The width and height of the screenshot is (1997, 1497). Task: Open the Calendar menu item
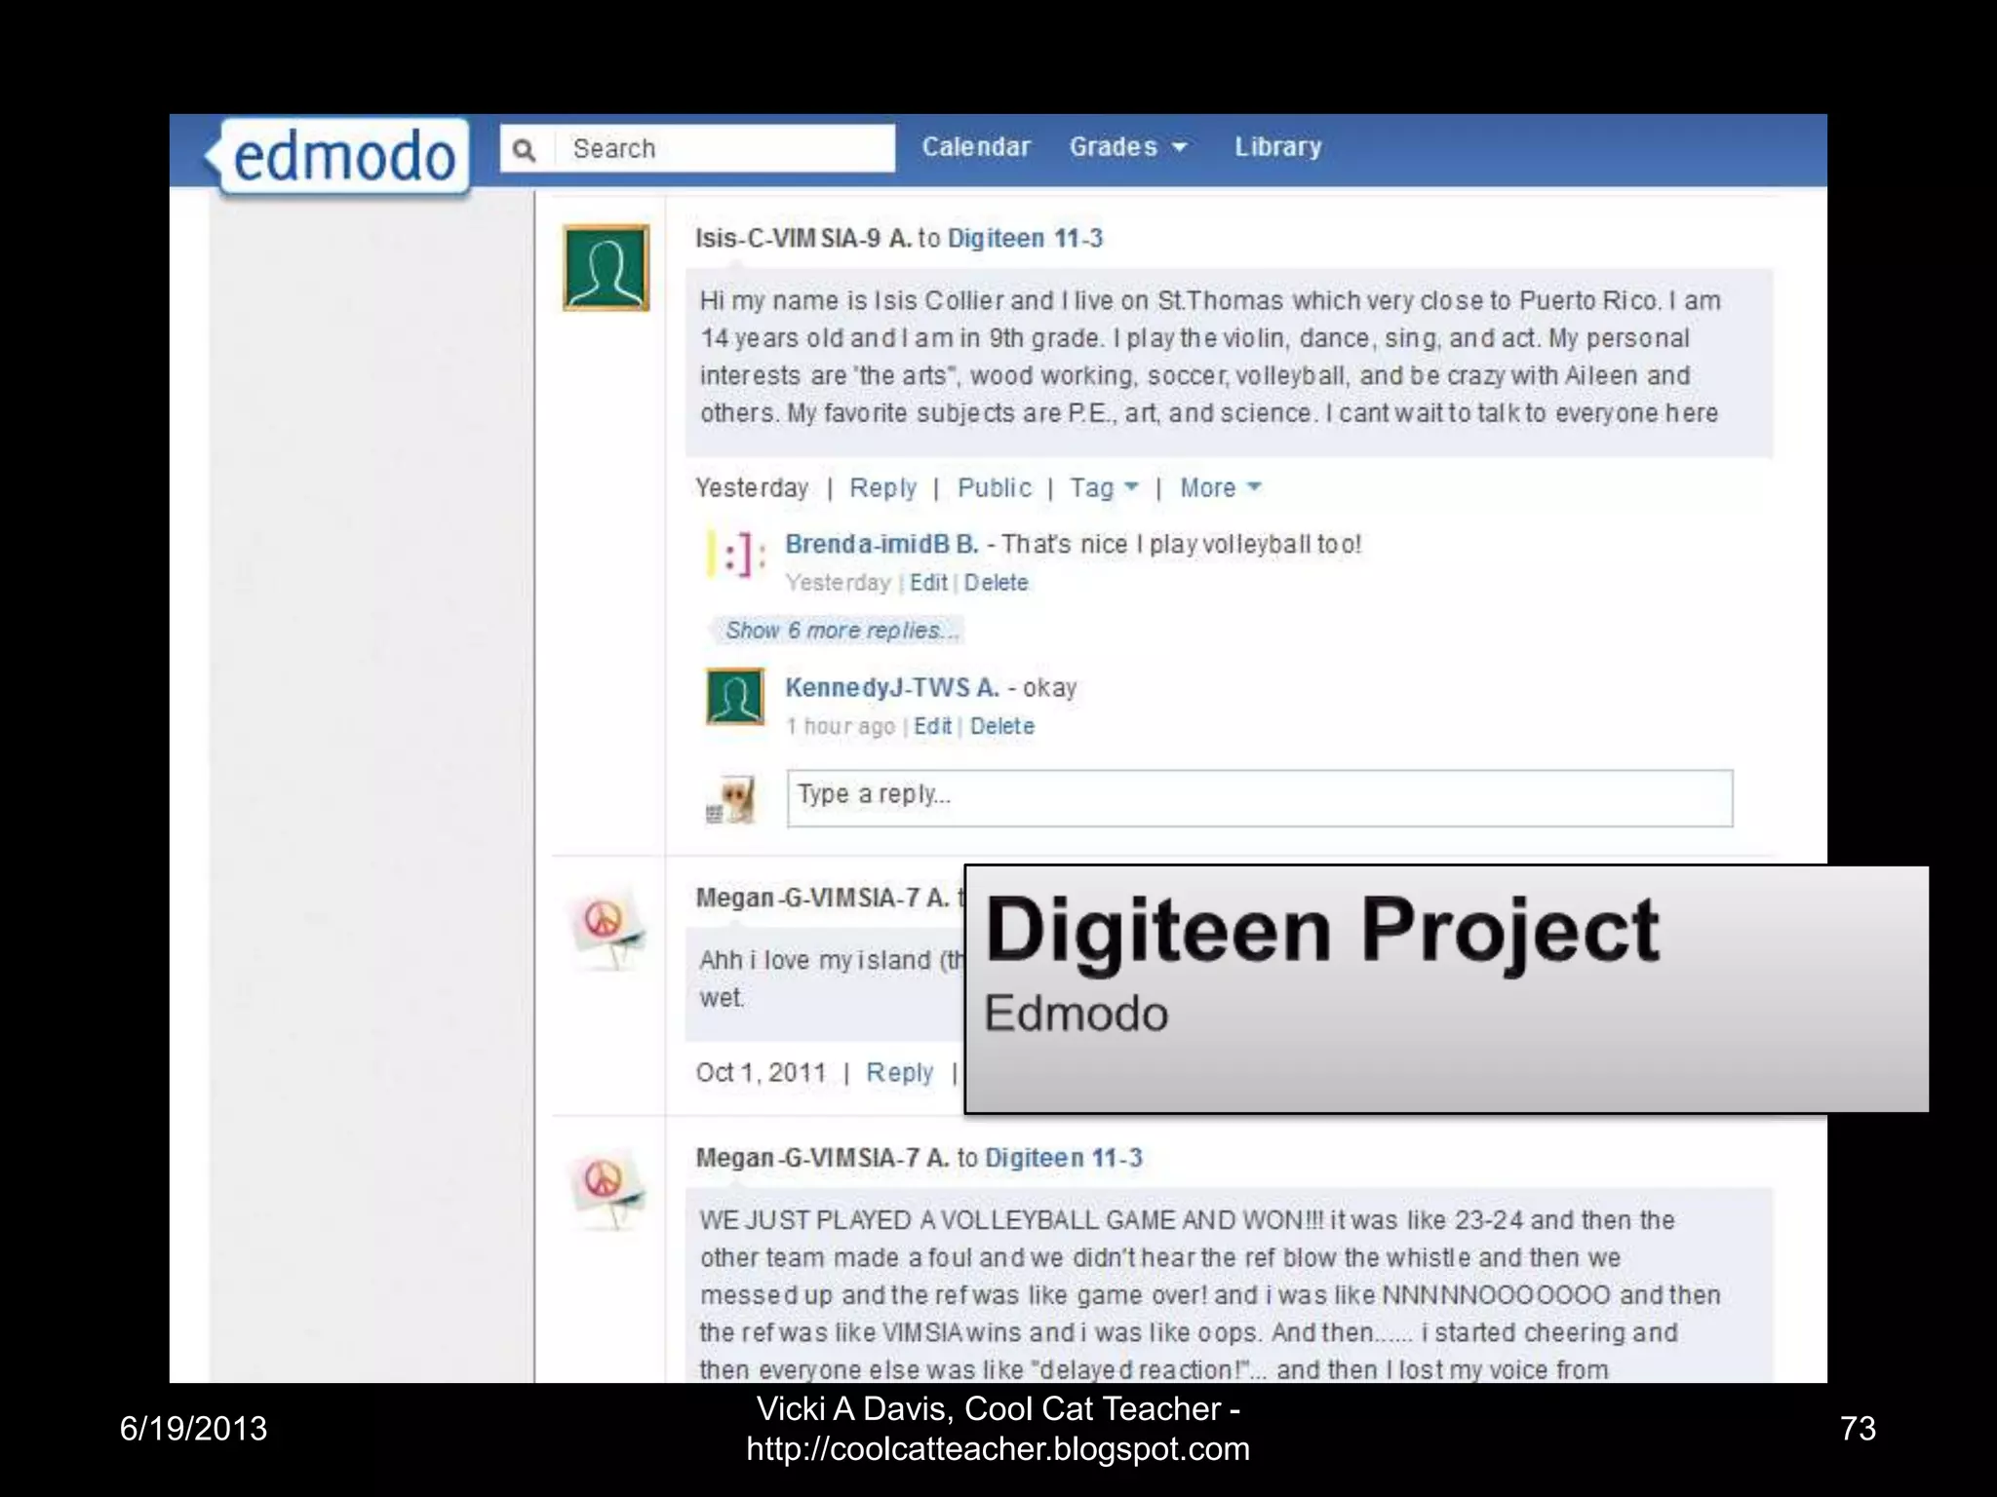pos(975,147)
